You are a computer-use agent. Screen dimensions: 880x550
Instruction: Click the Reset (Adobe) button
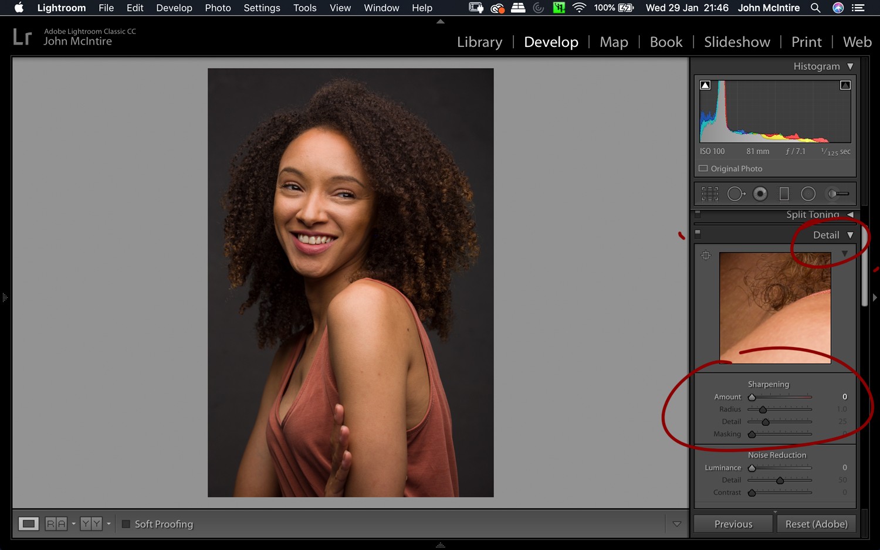pos(816,524)
